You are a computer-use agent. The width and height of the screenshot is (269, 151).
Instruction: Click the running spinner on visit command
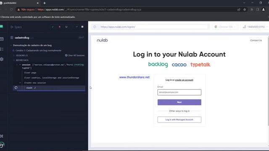tap(16, 88)
